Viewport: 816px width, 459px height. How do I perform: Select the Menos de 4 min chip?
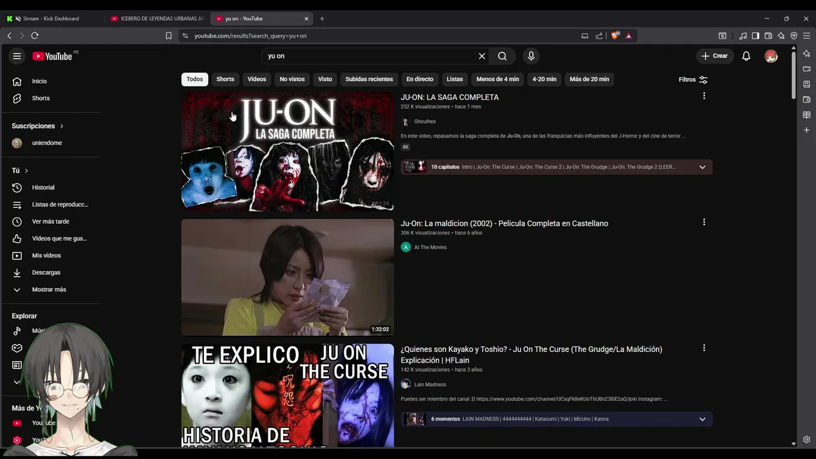(498, 79)
